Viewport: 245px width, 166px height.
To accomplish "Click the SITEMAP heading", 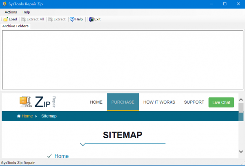I will pyautogui.click(x=122, y=135).
